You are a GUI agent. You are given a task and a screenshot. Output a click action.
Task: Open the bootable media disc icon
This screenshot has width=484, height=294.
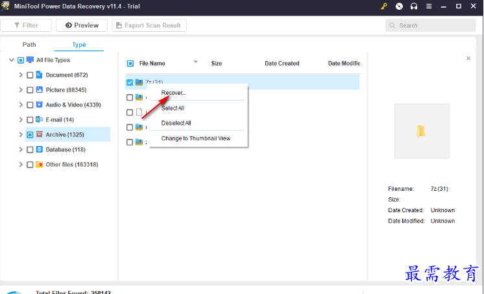pyautogui.click(x=399, y=6)
